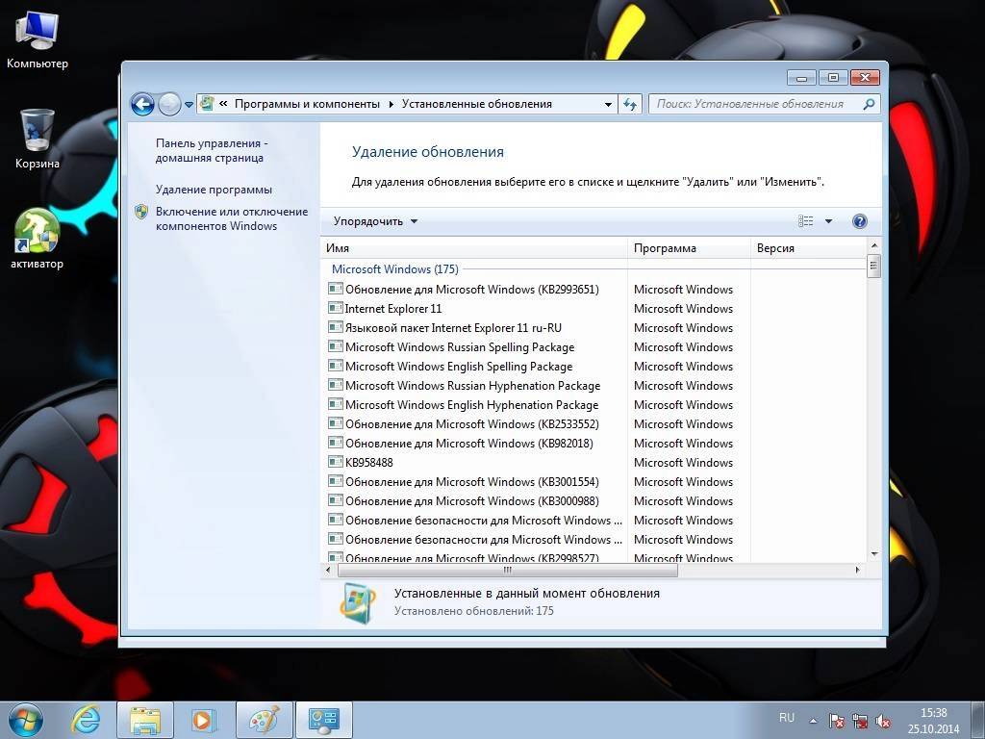985x739 pixels.
Task: Click the network status tray icon
Action: click(860, 721)
